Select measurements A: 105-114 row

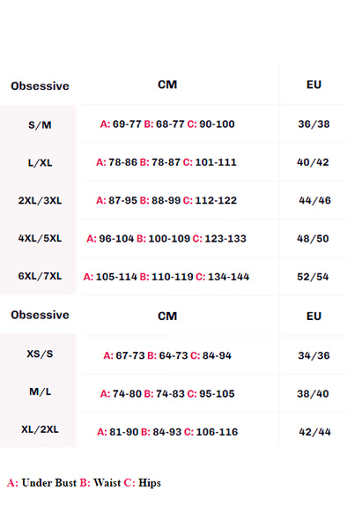(x=166, y=277)
